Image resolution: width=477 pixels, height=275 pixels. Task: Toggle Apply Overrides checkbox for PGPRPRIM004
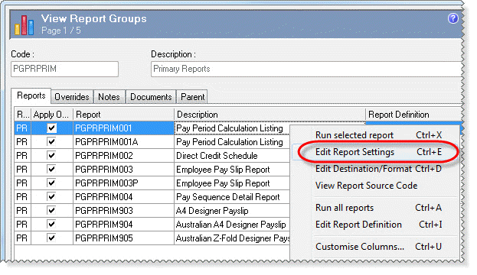(x=52, y=196)
